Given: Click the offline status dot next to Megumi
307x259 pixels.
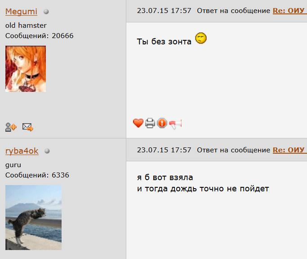Looking at the screenshot, I should 46,12.
